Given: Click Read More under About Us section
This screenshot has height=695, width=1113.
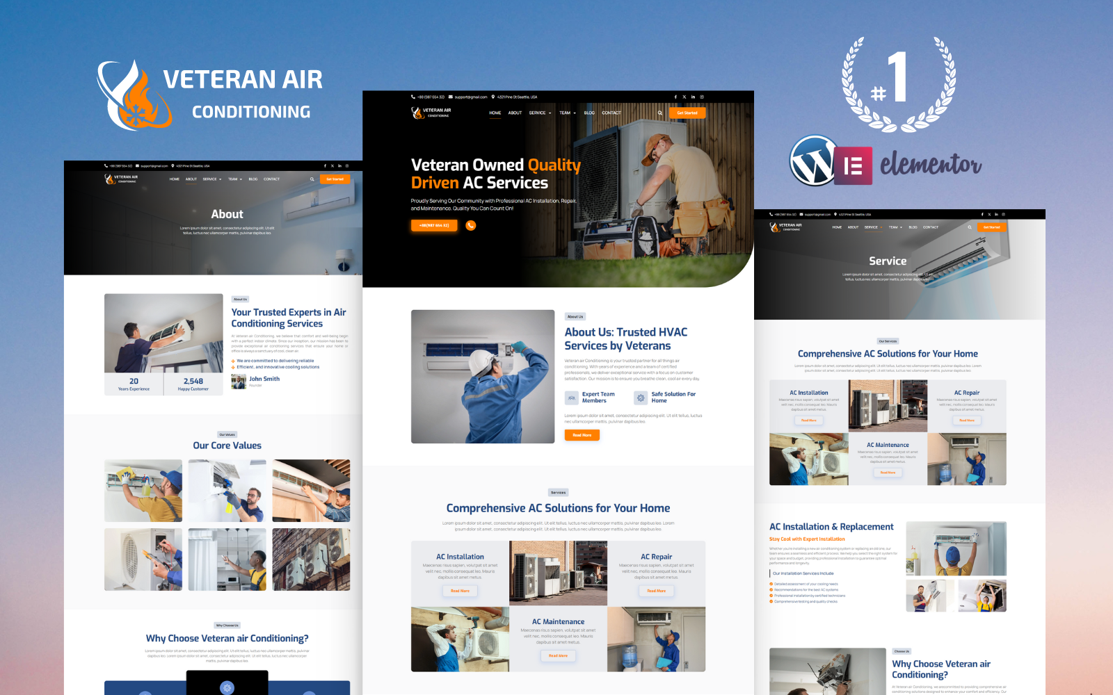Looking at the screenshot, I should 582,435.
